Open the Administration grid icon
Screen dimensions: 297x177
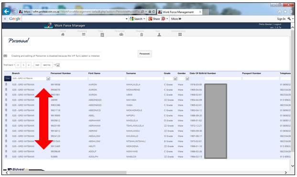point(180,34)
